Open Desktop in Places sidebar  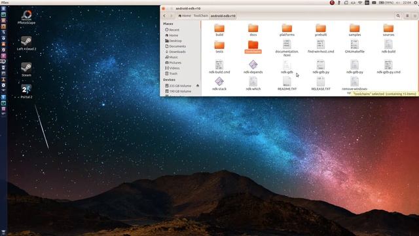click(x=173, y=41)
